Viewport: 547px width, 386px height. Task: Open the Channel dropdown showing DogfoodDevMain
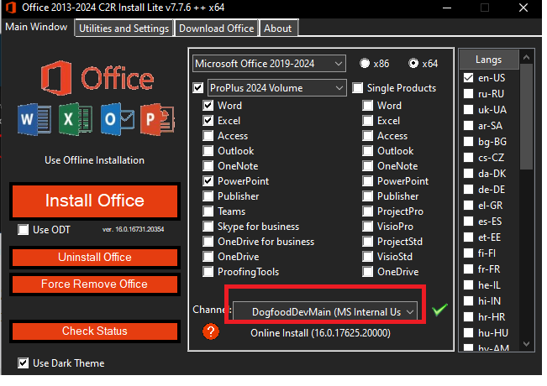pyautogui.click(x=325, y=311)
